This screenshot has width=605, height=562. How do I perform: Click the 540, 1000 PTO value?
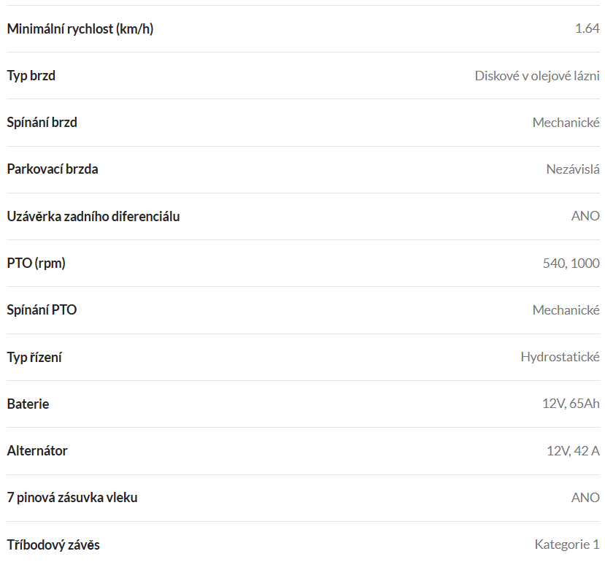(x=571, y=263)
